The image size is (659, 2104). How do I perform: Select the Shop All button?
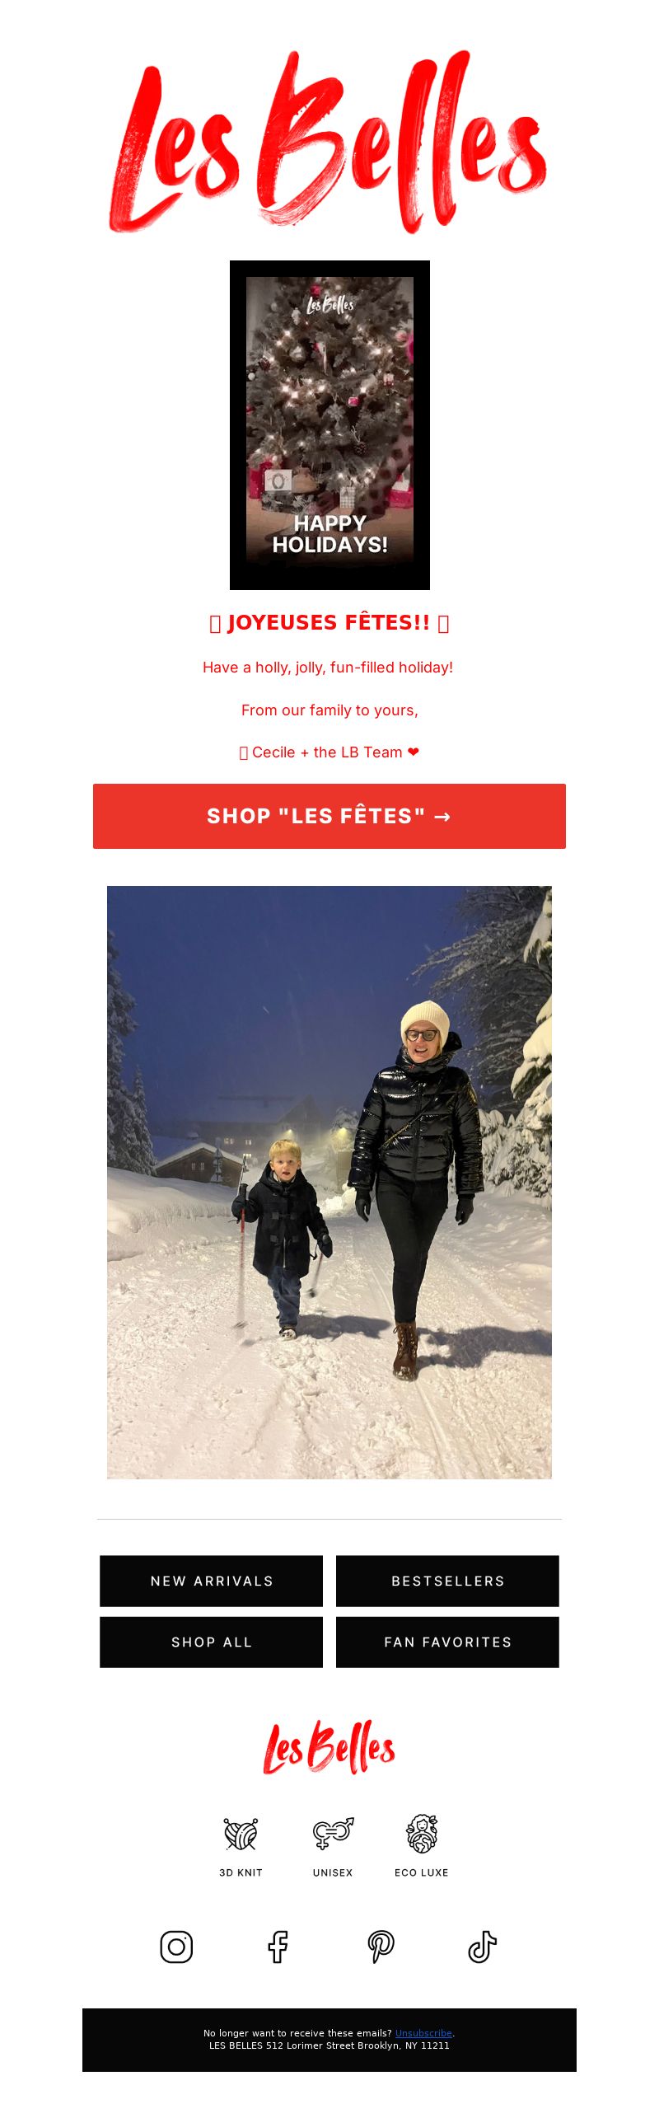[212, 1642]
